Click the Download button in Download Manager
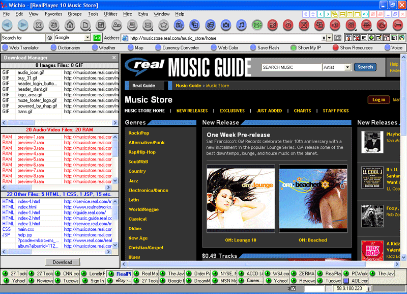This screenshot has width=407, height=294. [x=63, y=262]
